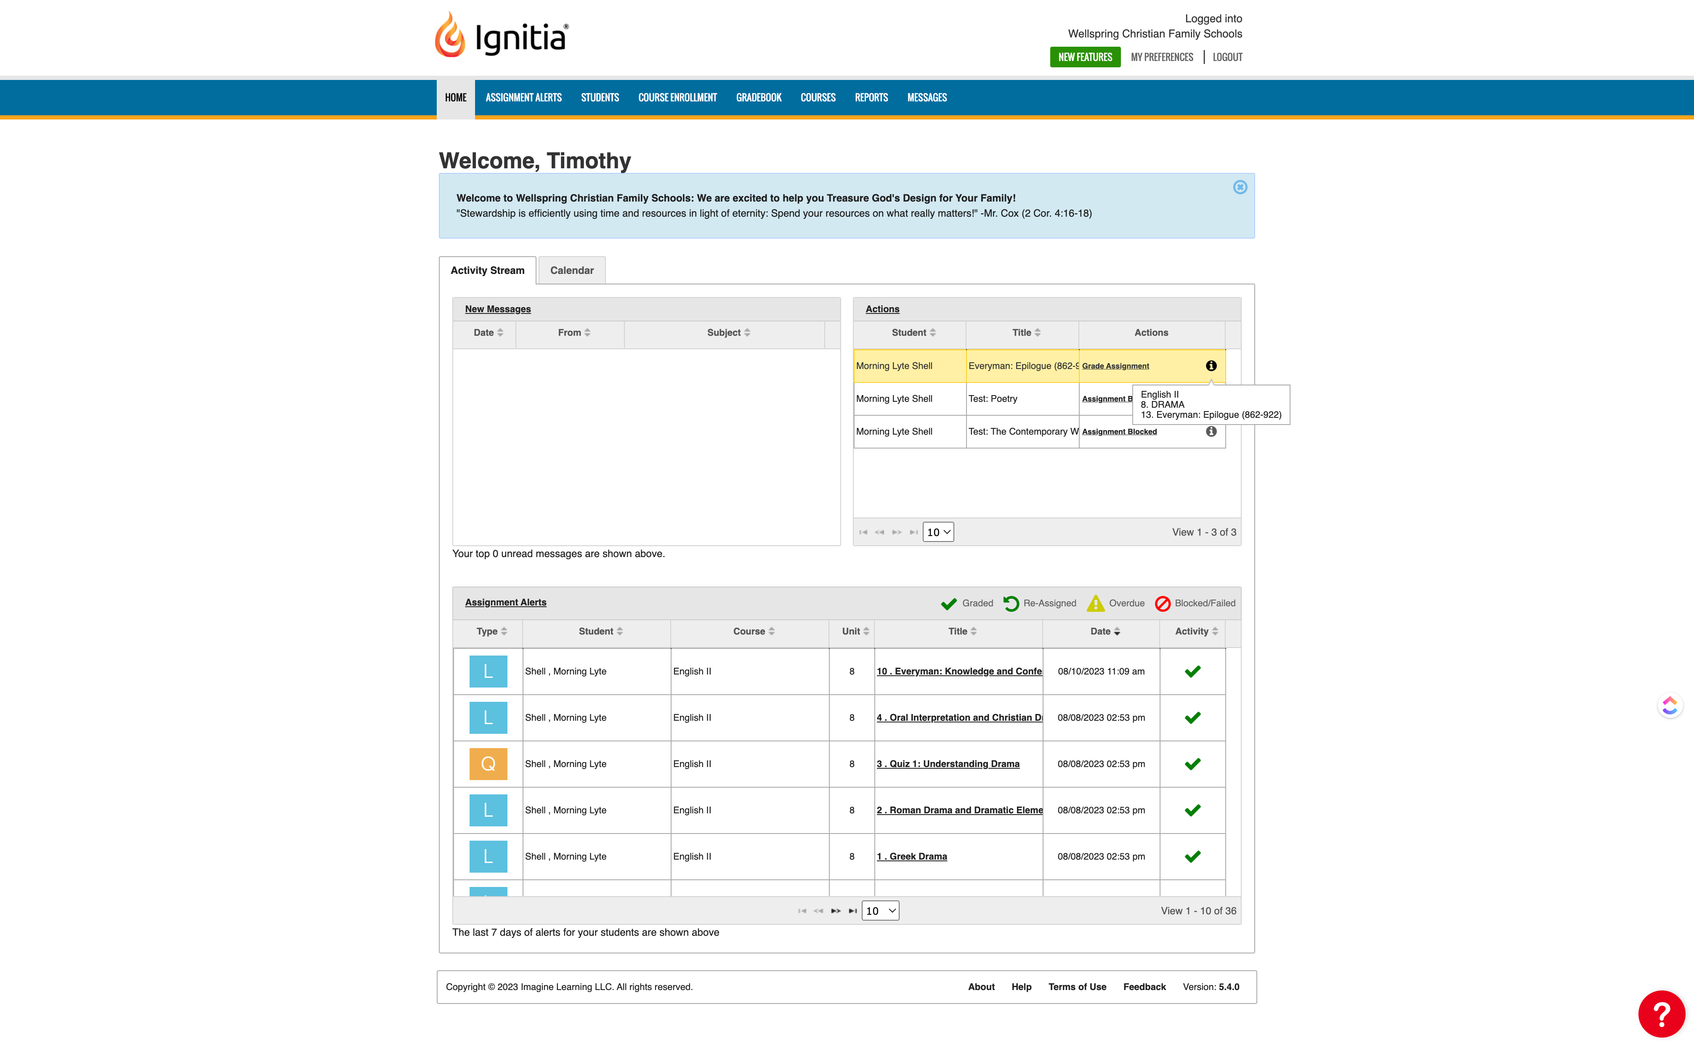
Task: Sort New Messages by From column
Action: [x=574, y=333]
